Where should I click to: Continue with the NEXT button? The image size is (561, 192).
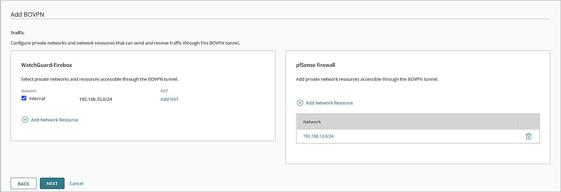[52, 184]
